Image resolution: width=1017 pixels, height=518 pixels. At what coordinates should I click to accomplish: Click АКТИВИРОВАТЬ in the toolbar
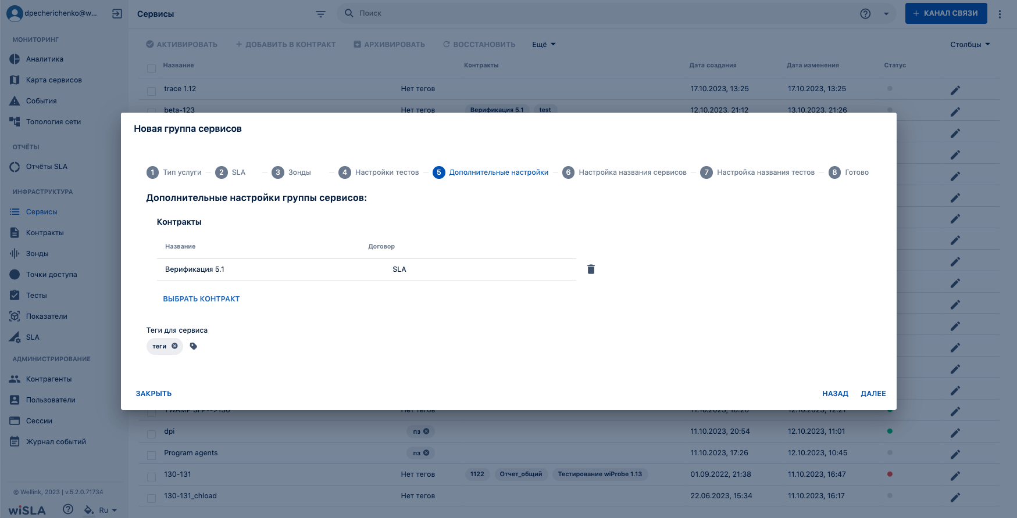[181, 45]
